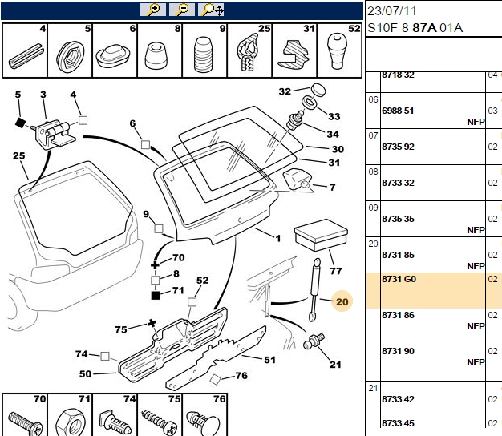
Task: Open thumbnail 52 knob part
Action: tap(339, 50)
